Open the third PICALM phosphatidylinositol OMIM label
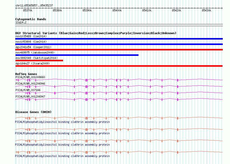 [62, 145]
